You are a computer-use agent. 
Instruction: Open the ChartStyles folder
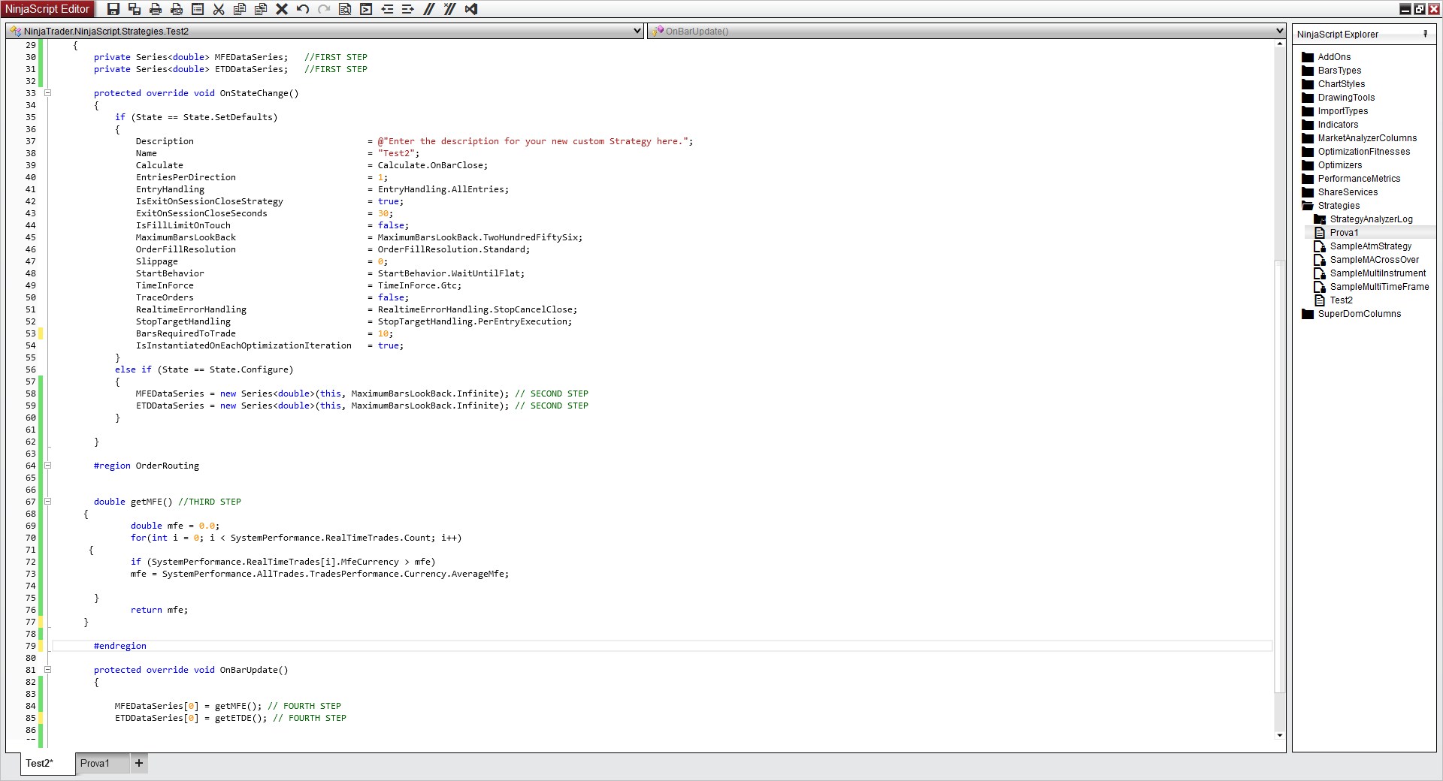coord(1342,84)
